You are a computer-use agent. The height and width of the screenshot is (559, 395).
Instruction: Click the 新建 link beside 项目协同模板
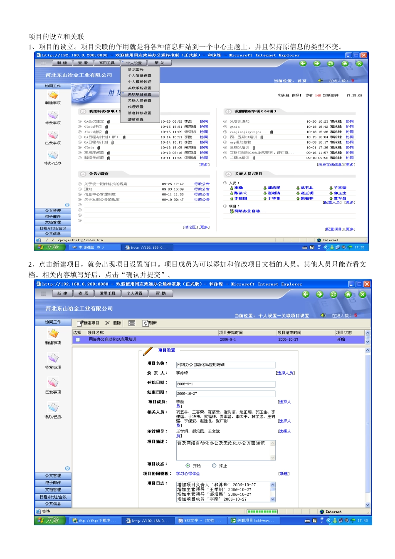coord(284,474)
